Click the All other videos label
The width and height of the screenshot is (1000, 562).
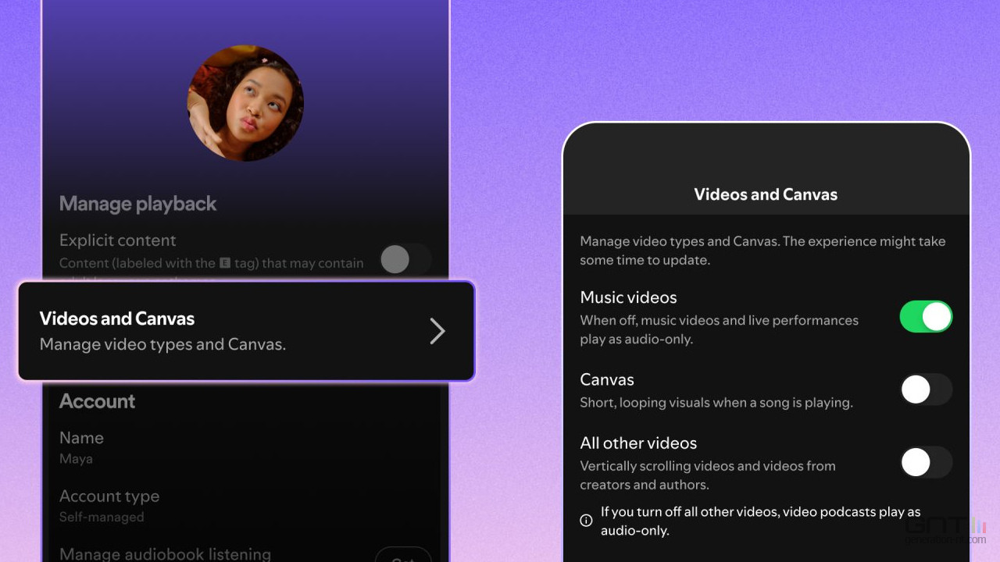click(x=638, y=443)
